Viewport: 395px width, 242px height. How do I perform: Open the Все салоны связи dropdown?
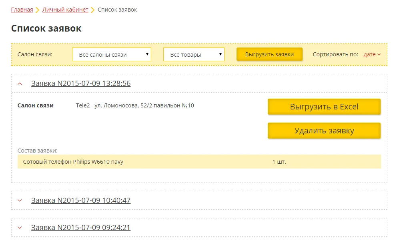click(x=111, y=55)
